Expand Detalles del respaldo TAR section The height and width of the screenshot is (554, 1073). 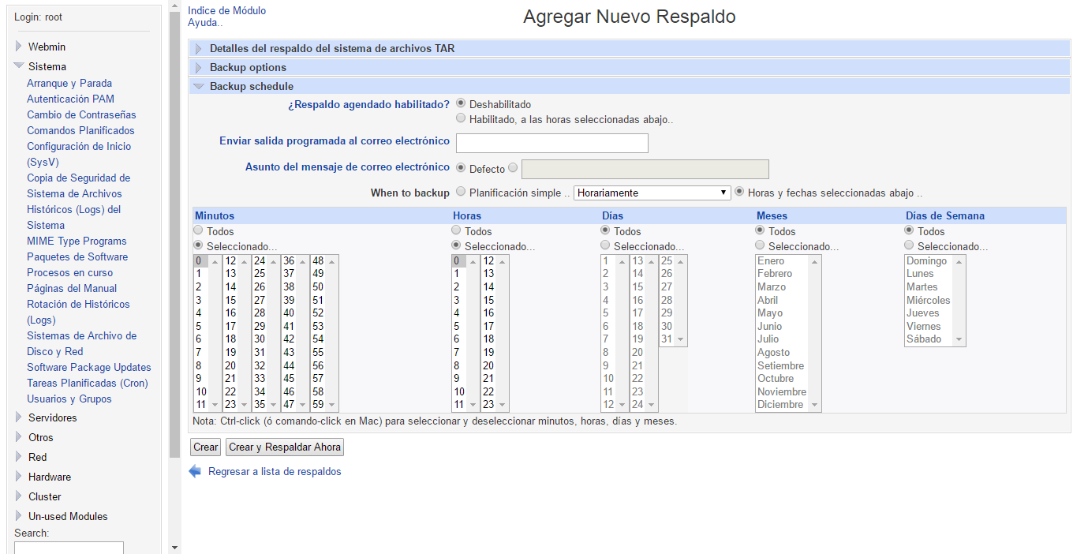point(199,49)
